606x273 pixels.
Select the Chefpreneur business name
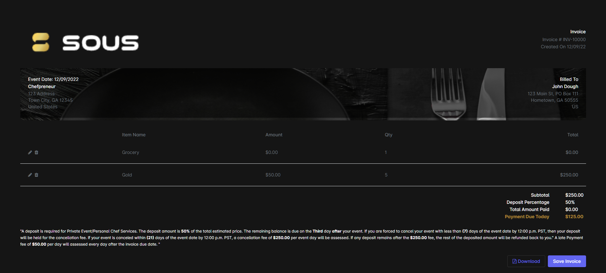[x=42, y=86]
